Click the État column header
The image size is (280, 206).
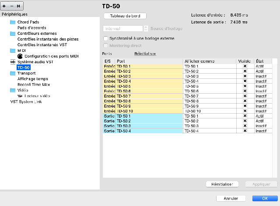point(263,61)
